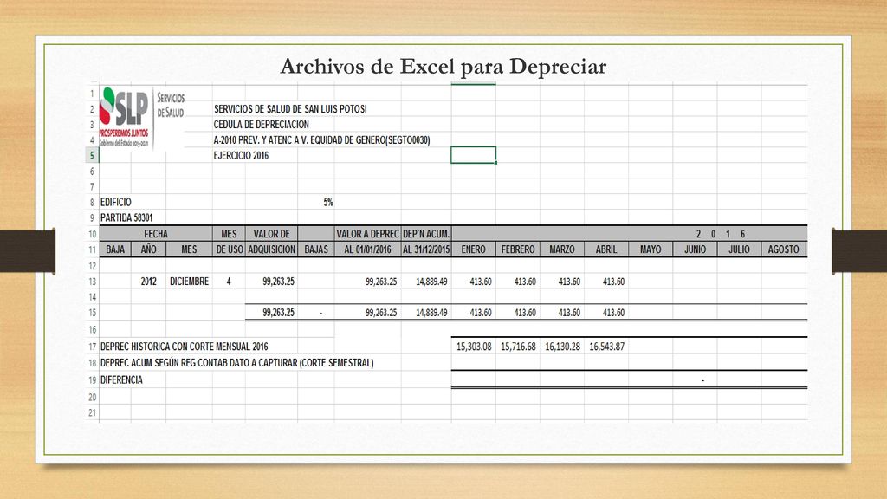
Task: Select the 'DICIEMBRE' cell
Action: (x=189, y=282)
